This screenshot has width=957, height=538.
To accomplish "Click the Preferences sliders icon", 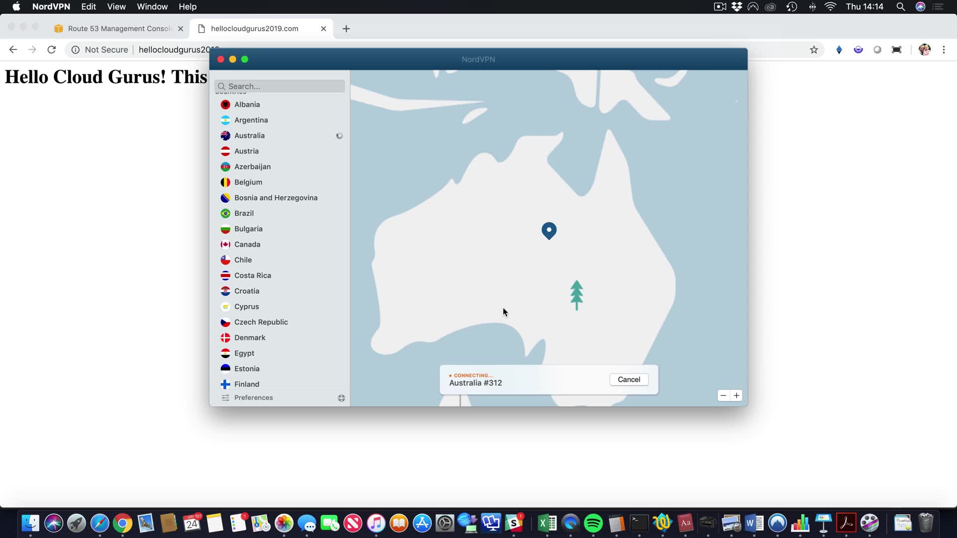I will click(225, 398).
